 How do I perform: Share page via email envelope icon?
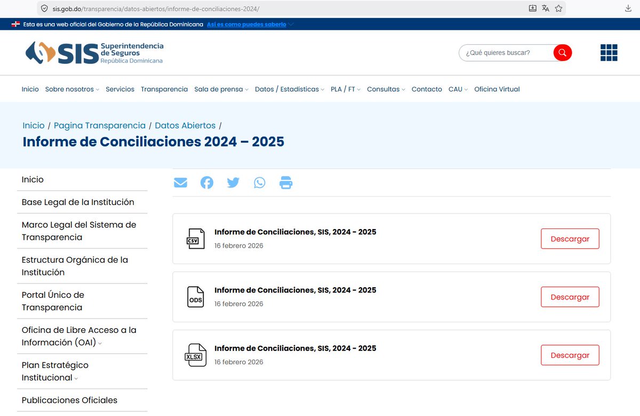181,183
